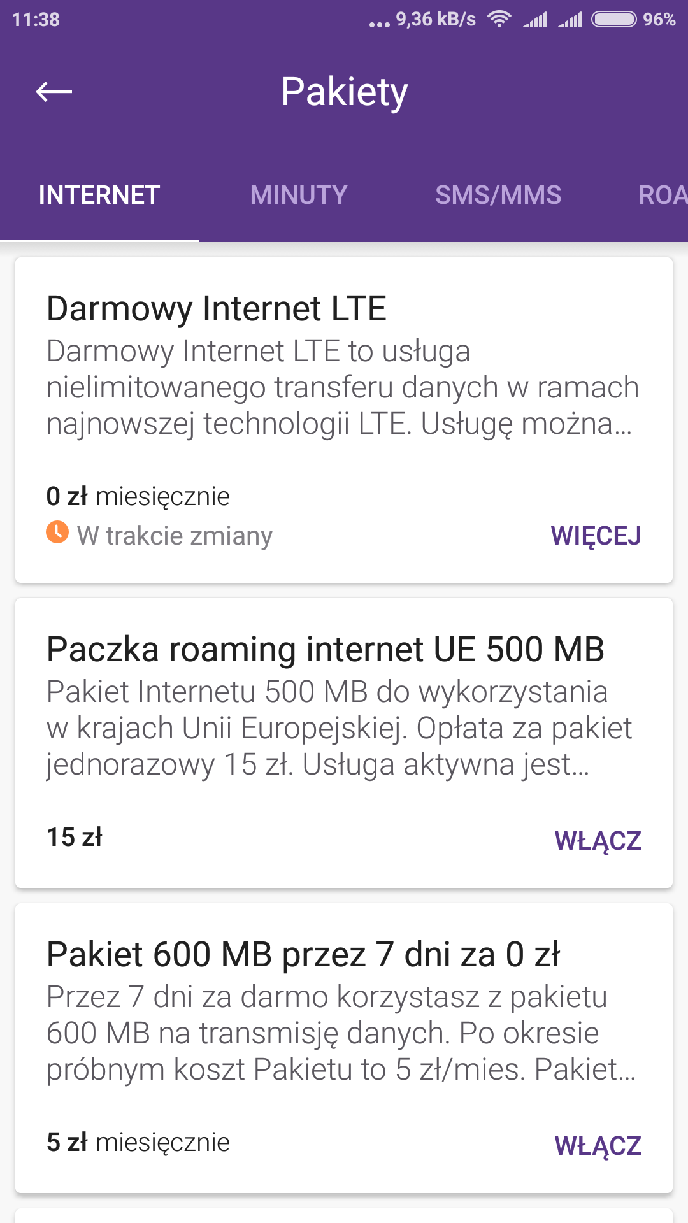Tap Pakiet 600 MB przez 7 dni title
Viewport: 688px width, 1223px height.
point(303,955)
